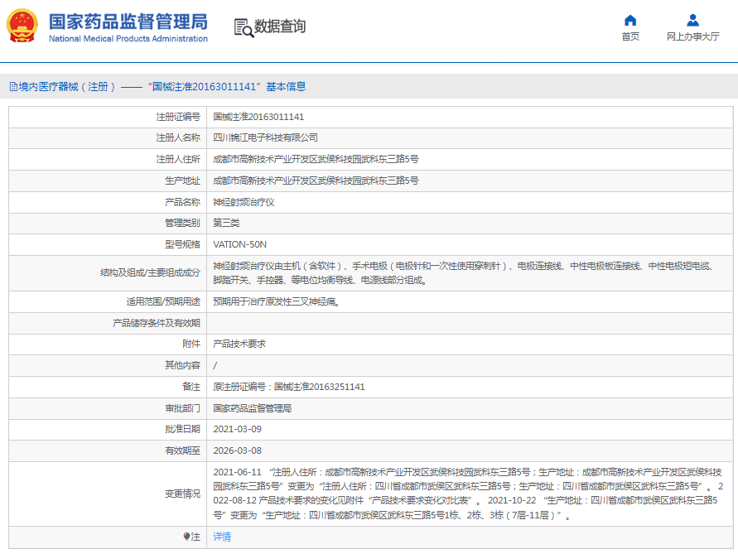Click original registration number 国械注准20163251141
Viewport: 738px width, 554px height.
319,387
